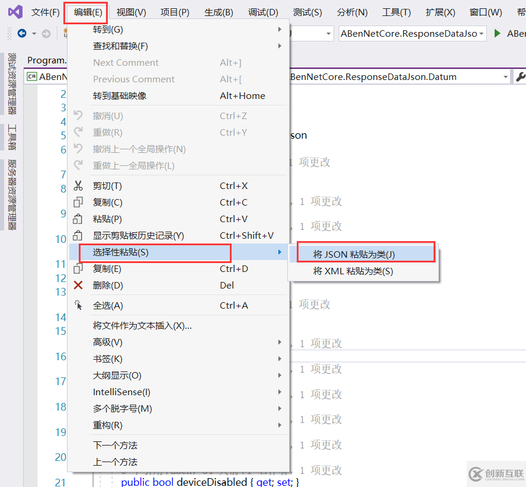Viewport: 526px width, 487px height.
Task: Open the 项目(P) menu
Action: pos(175,12)
